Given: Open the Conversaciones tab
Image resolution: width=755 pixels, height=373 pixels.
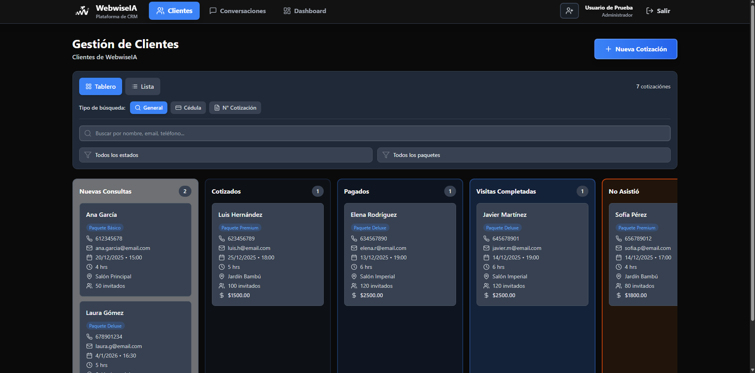Looking at the screenshot, I should click(x=237, y=11).
